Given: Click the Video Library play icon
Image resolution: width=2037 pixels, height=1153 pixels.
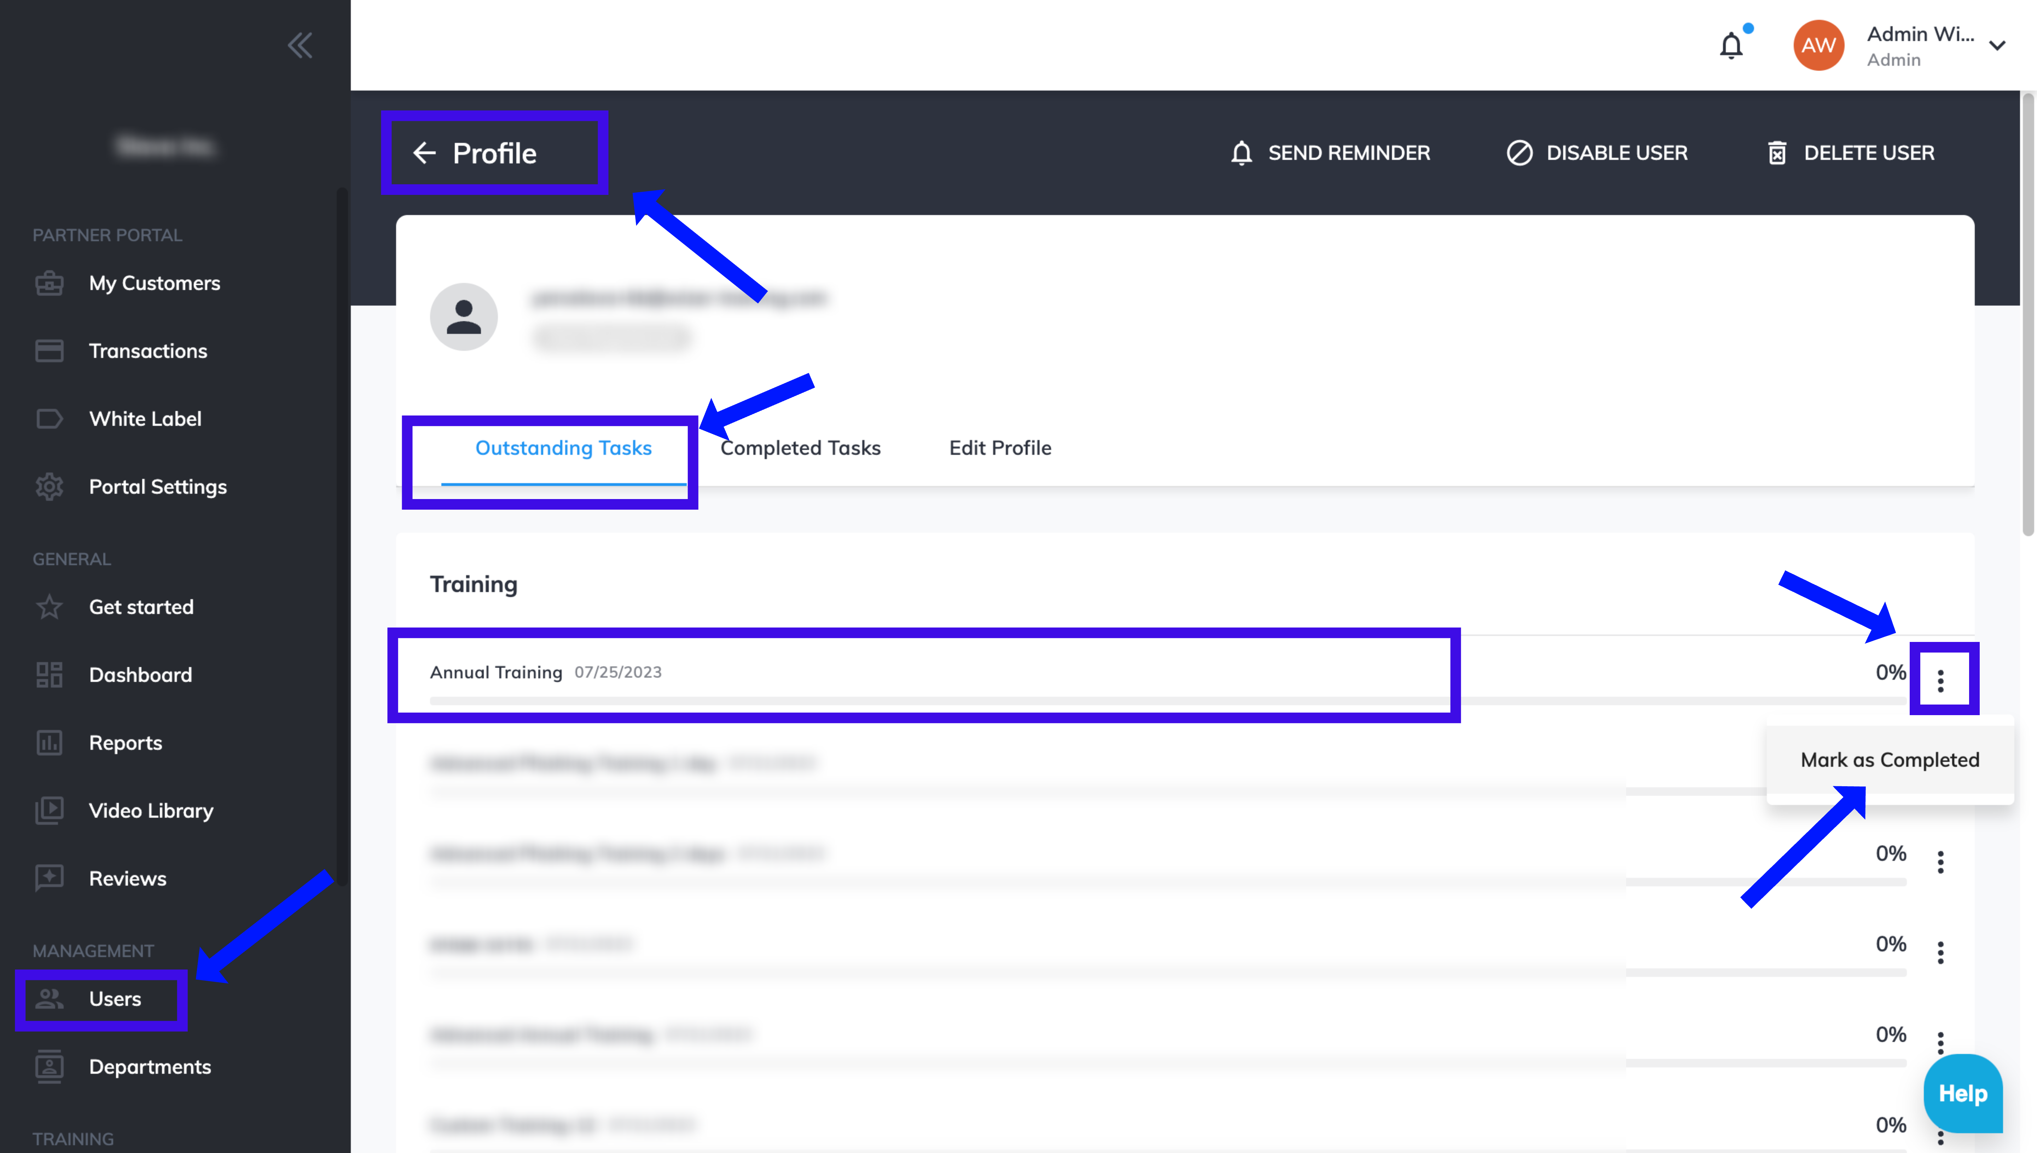Looking at the screenshot, I should pos(49,810).
